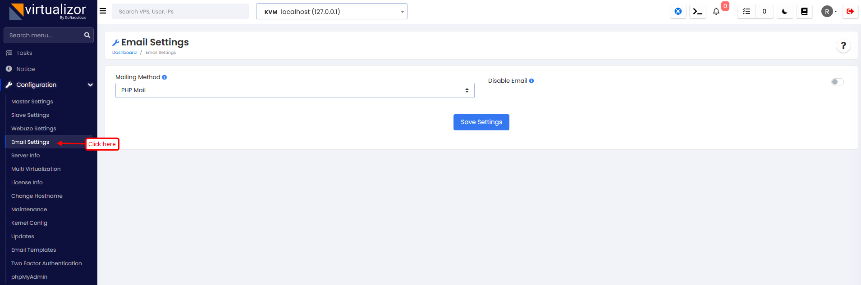Click the help question mark icon
The width and height of the screenshot is (861, 285).
(843, 45)
